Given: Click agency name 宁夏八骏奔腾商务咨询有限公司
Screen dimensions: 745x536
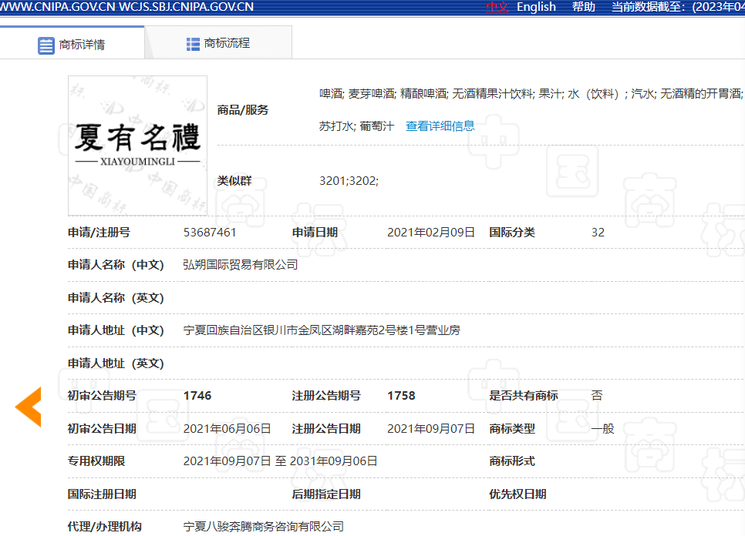Looking at the screenshot, I should tap(264, 527).
